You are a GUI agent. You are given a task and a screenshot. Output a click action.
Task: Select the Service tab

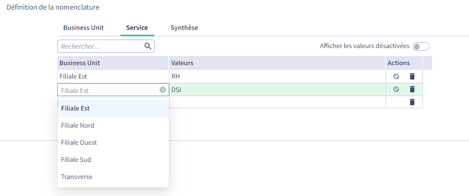click(137, 28)
